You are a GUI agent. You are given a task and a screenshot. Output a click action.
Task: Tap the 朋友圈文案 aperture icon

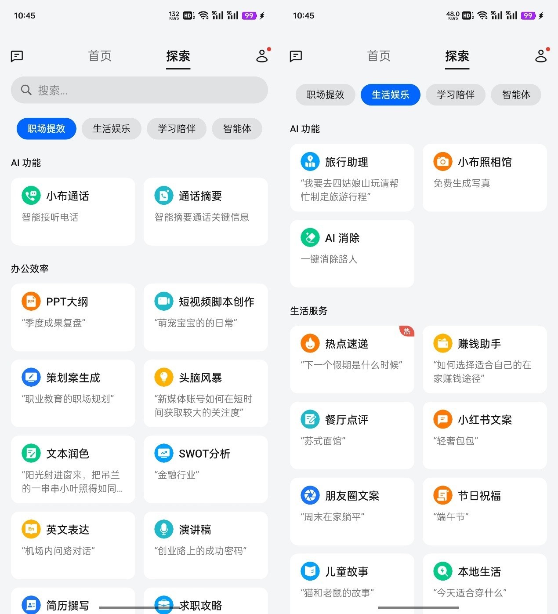coord(310,495)
